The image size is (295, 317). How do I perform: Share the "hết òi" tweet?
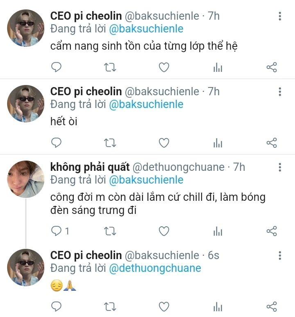(272, 142)
